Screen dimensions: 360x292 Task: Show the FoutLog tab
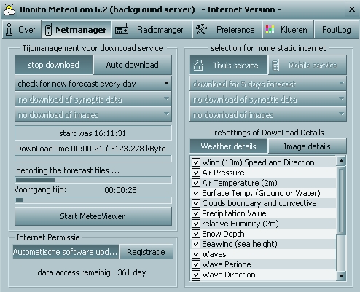coord(336,30)
